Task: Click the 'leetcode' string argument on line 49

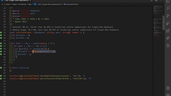Action: 77,78
